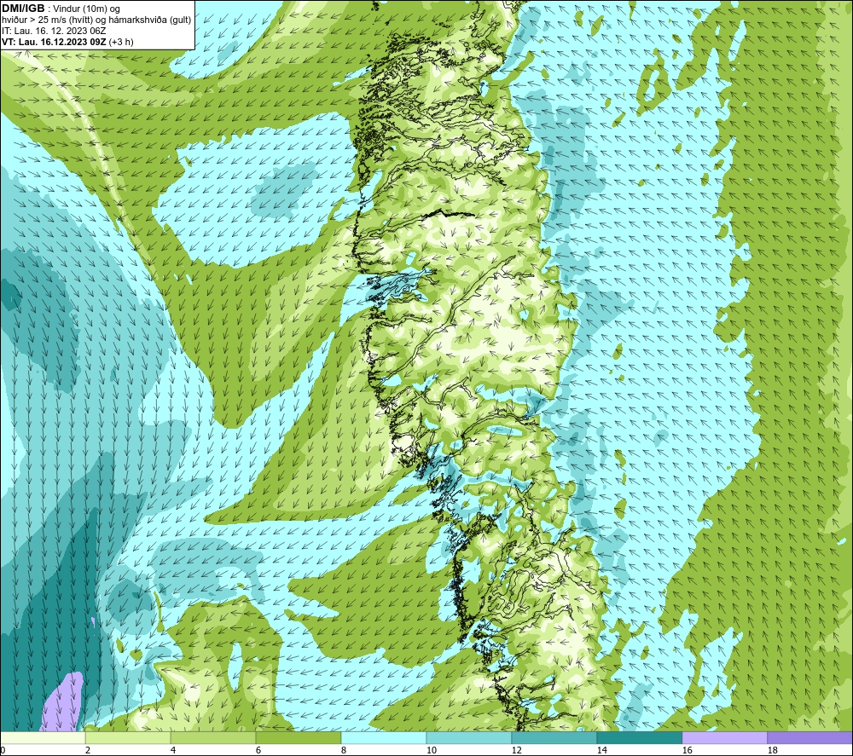Click the legend value label '14'
The image size is (853, 756).
(x=601, y=751)
